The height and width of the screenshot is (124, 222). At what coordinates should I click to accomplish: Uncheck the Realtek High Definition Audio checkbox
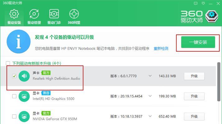tap(14, 76)
